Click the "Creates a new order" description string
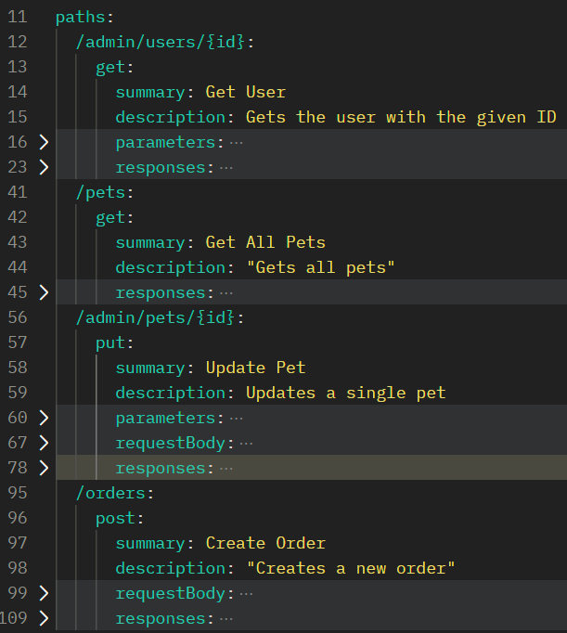 tap(354, 568)
